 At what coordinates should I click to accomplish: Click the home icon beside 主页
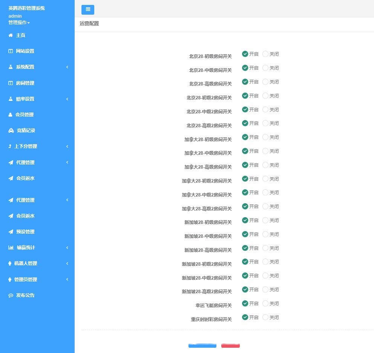pos(11,35)
